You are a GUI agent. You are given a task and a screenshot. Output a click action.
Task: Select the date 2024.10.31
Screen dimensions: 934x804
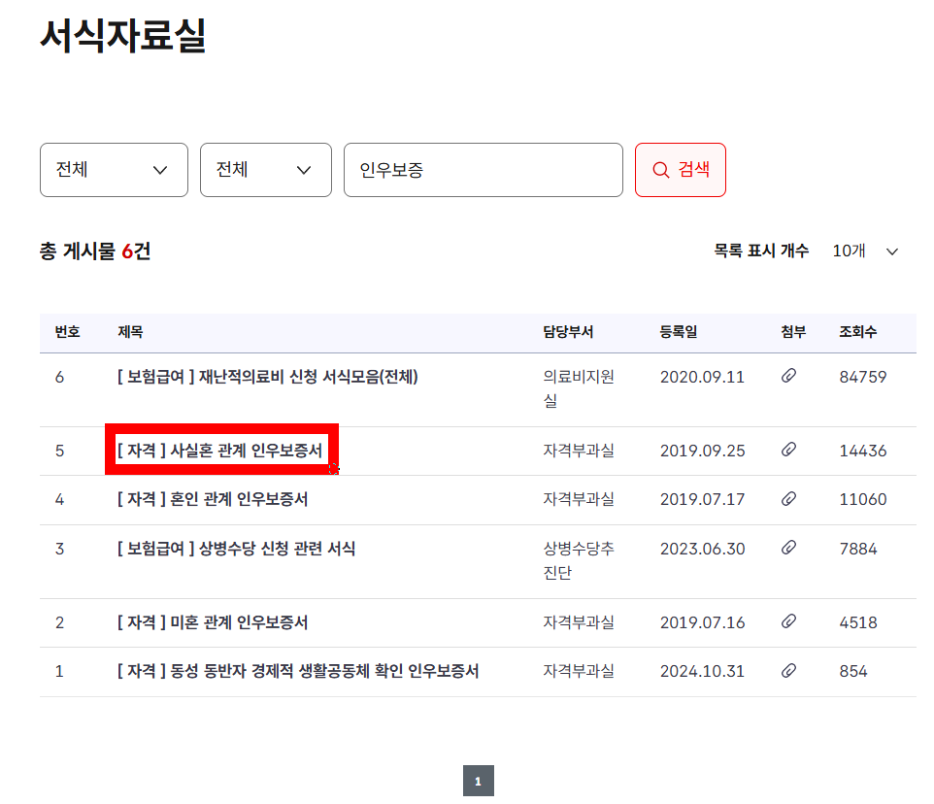(702, 672)
